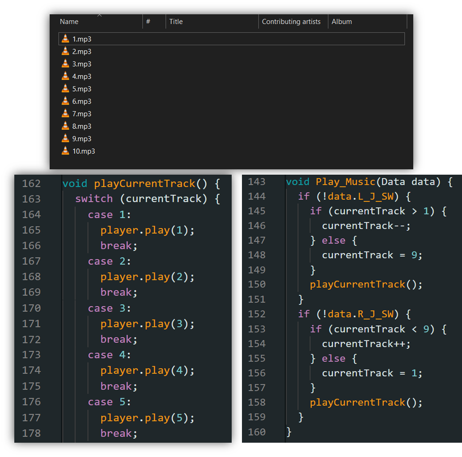Select the file name 1.mp3
Image resolution: width=462 pixels, height=457 pixels.
click(82, 39)
